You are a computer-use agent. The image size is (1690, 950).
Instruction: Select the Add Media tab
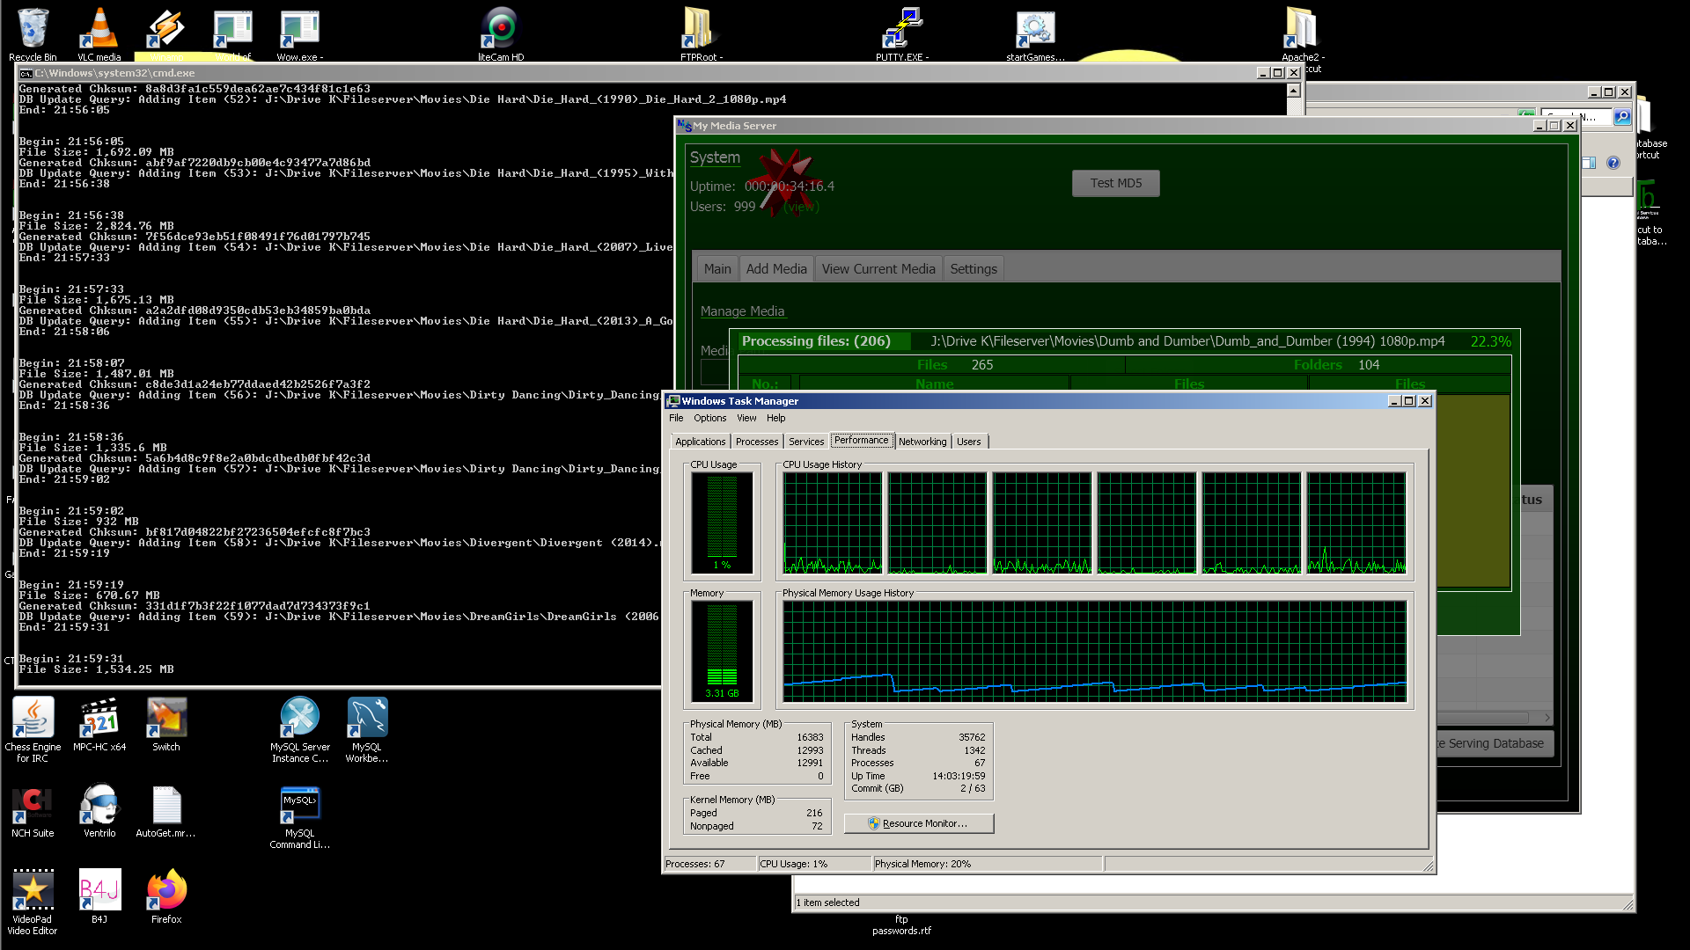click(x=775, y=269)
